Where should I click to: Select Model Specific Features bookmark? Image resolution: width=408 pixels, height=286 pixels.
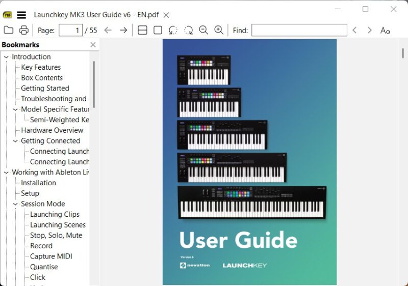tap(55, 109)
